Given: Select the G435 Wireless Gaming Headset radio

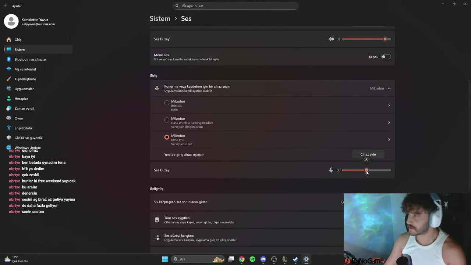Looking at the screenshot, I should pyautogui.click(x=167, y=120).
